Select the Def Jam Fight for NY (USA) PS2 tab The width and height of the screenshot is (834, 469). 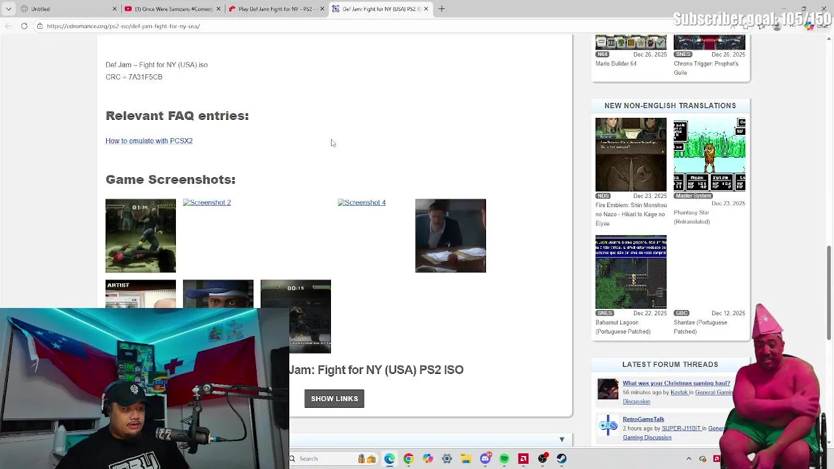[381, 8]
